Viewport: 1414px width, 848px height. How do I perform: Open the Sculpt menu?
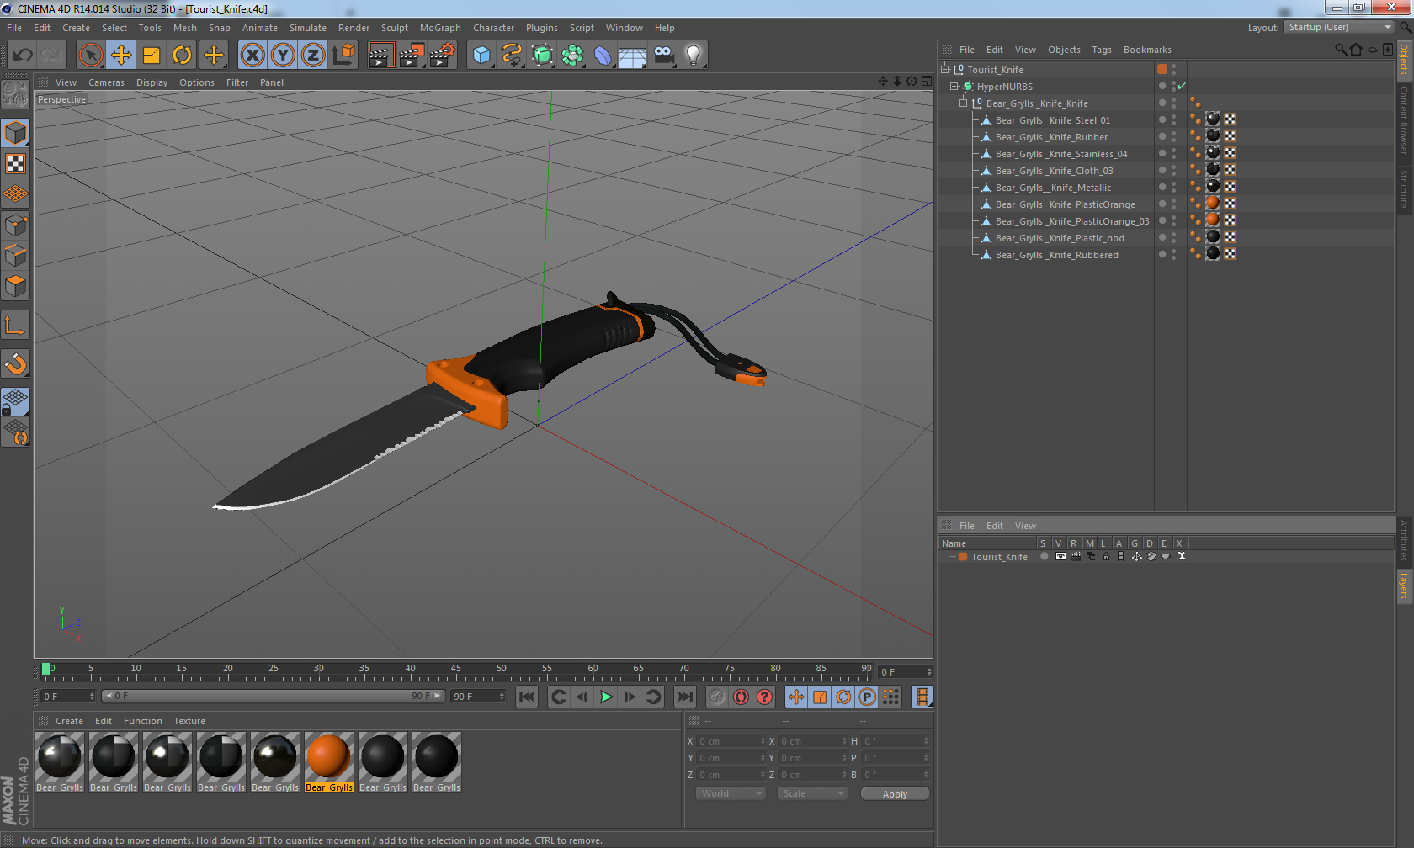395,28
